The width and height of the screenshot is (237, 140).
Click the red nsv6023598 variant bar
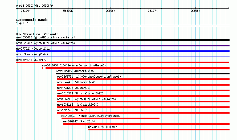coord(144,113)
